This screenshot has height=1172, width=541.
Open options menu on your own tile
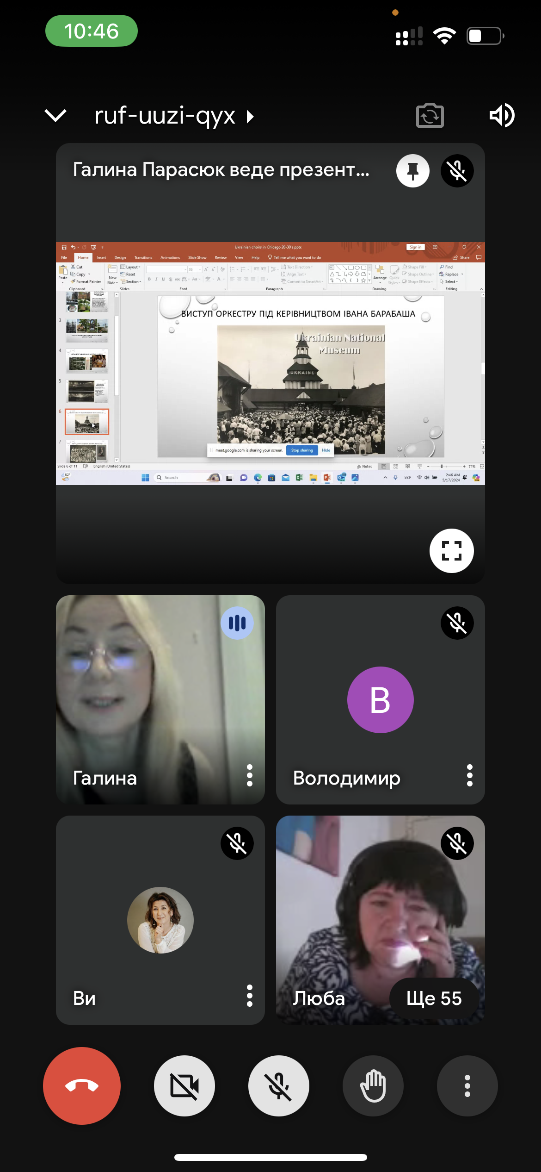coord(250,996)
